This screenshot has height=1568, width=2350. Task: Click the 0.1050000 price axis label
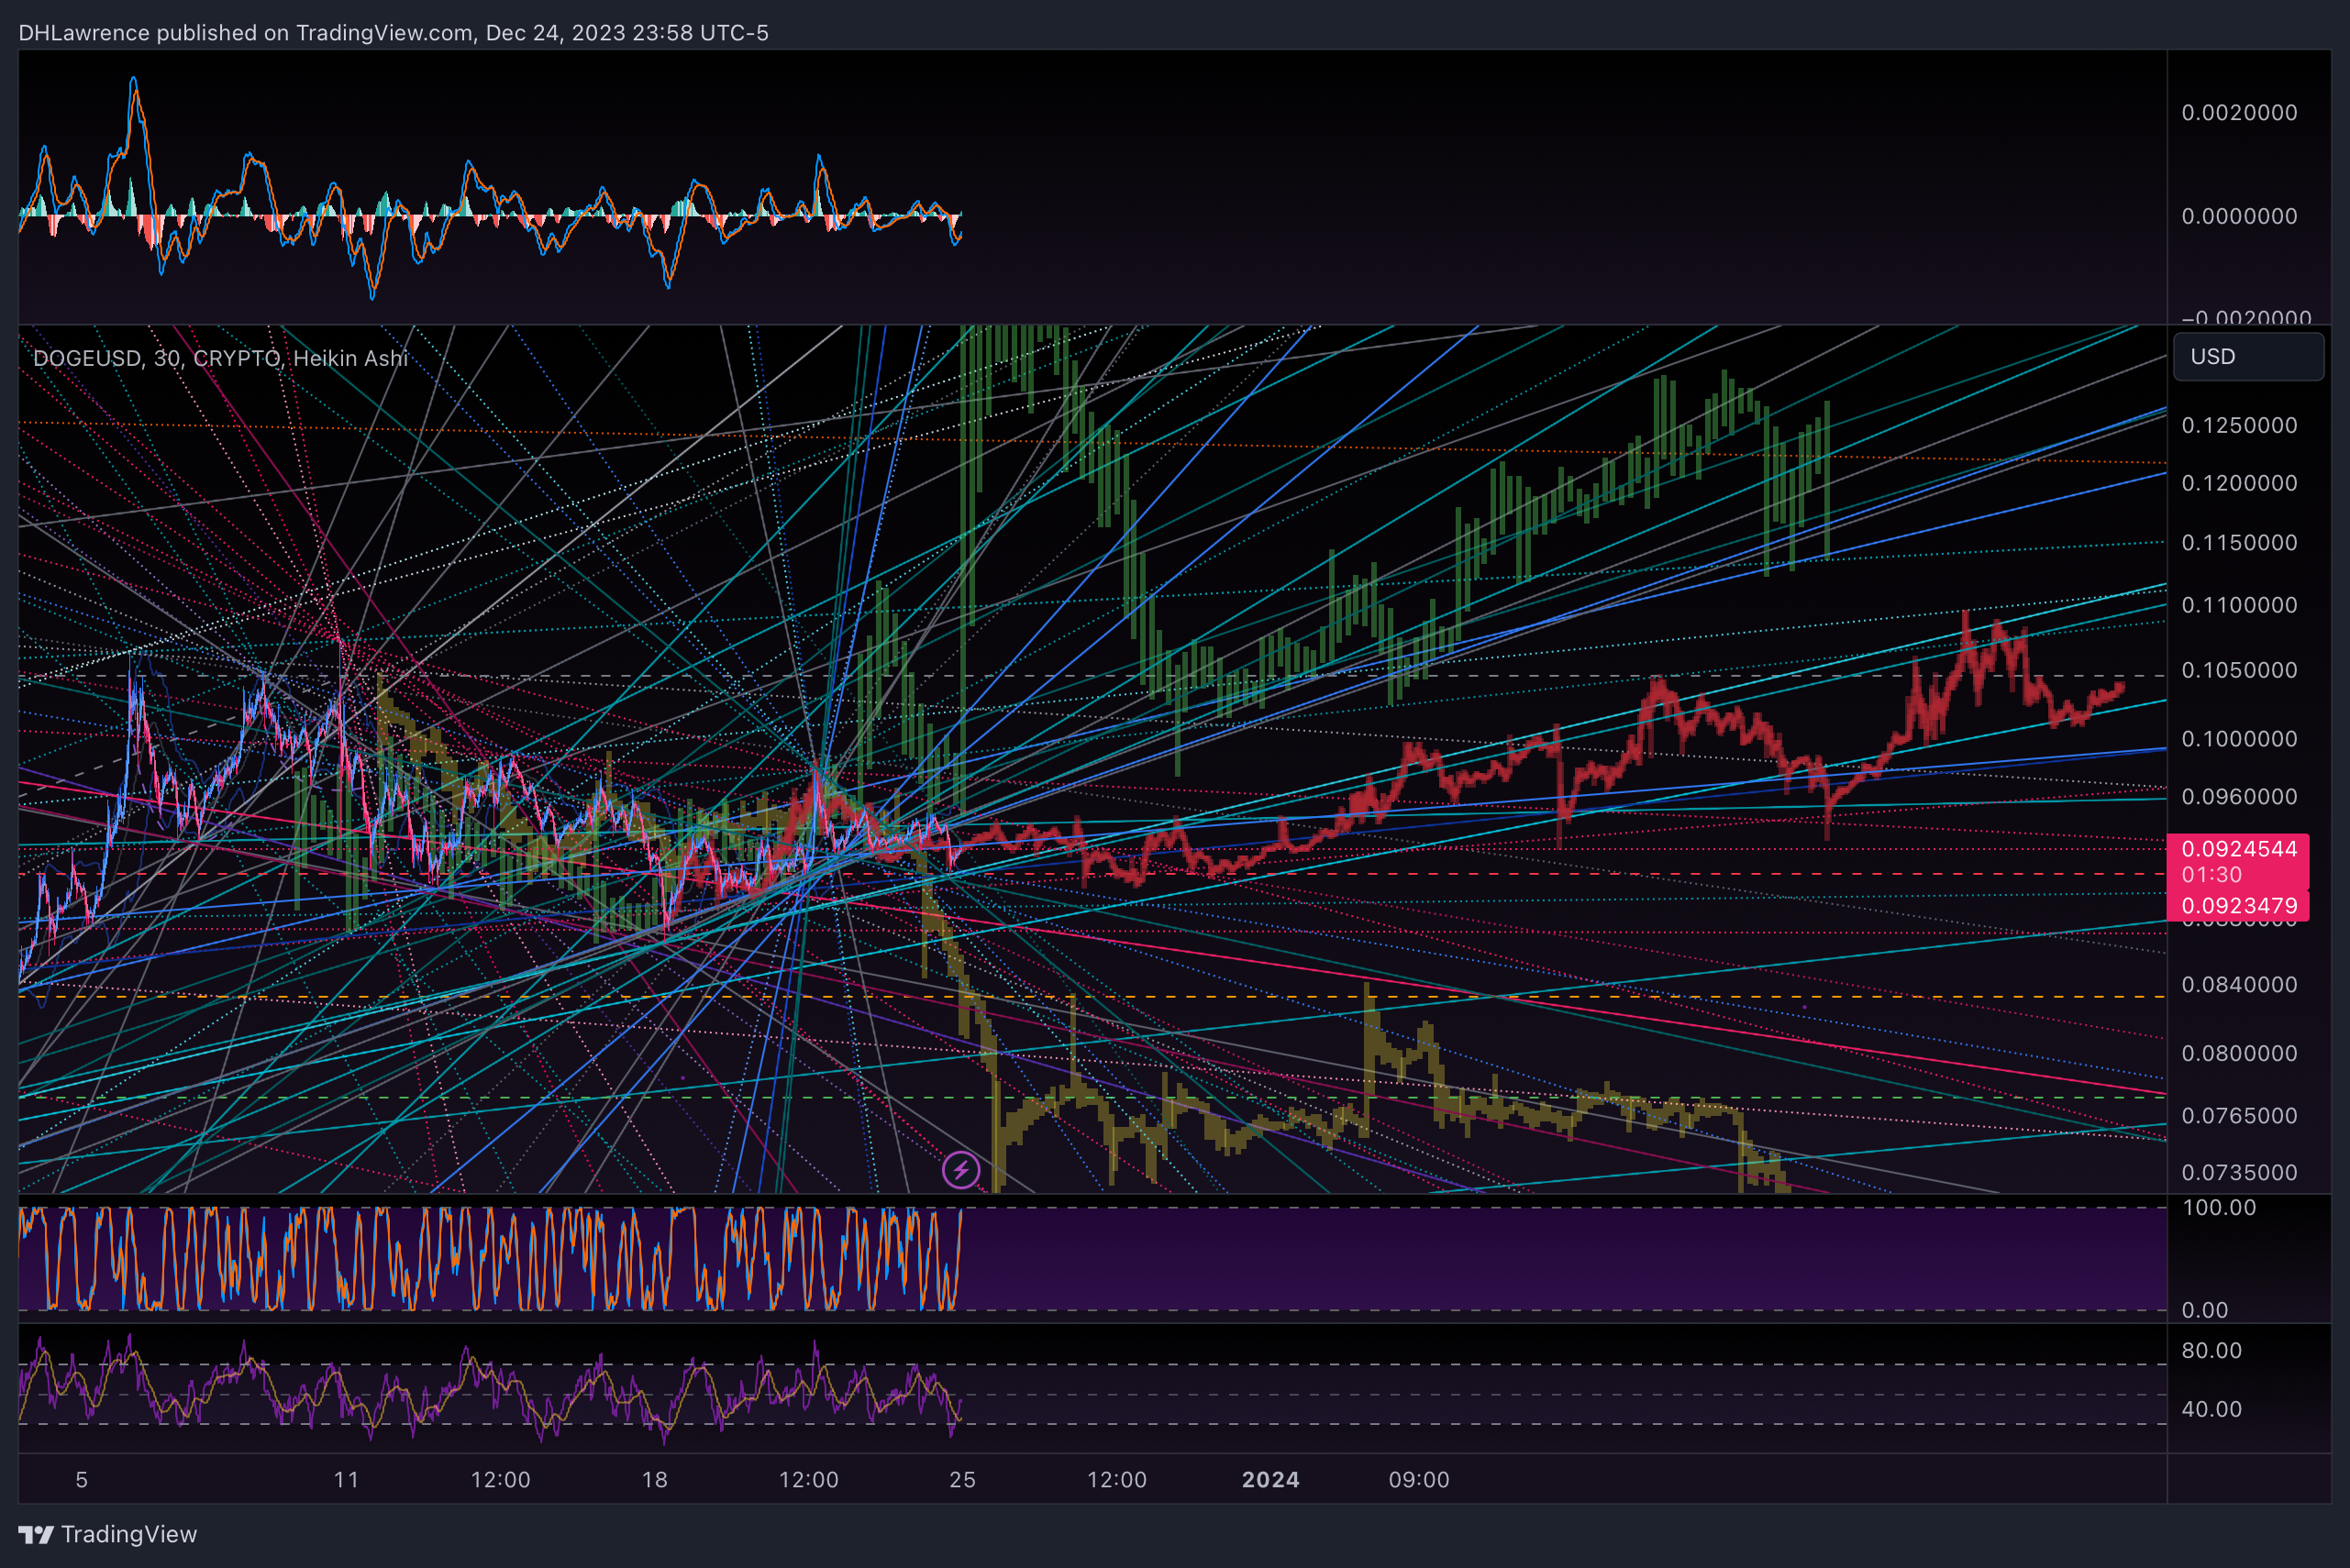click(x=2239, y=671)
